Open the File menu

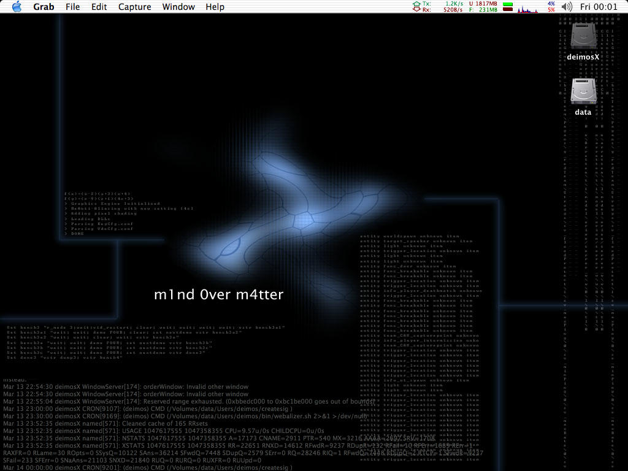point(72,7)
